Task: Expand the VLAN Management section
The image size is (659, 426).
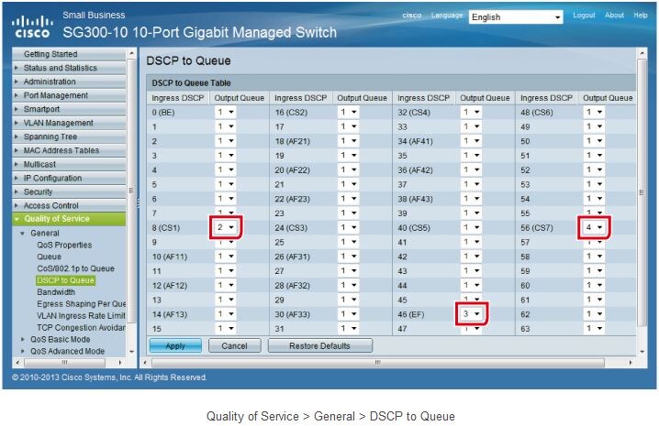Action: pos(58,123)
